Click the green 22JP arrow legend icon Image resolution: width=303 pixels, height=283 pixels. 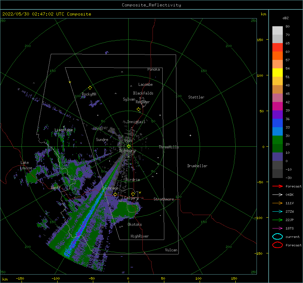click(277, 220)
